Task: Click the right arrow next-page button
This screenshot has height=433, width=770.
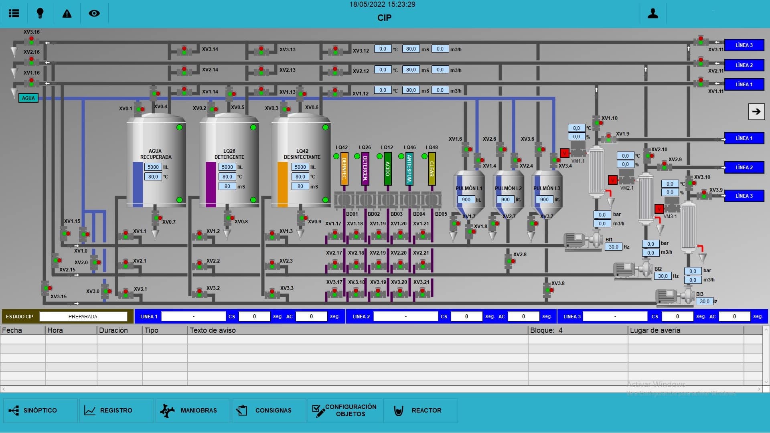Action: (756, 111)
